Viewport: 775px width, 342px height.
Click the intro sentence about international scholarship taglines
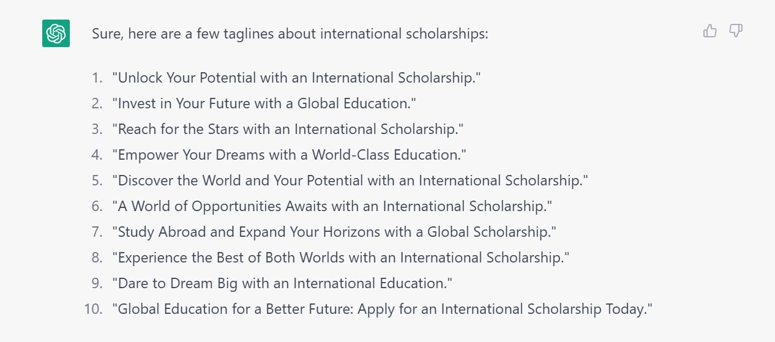point(290,34)
